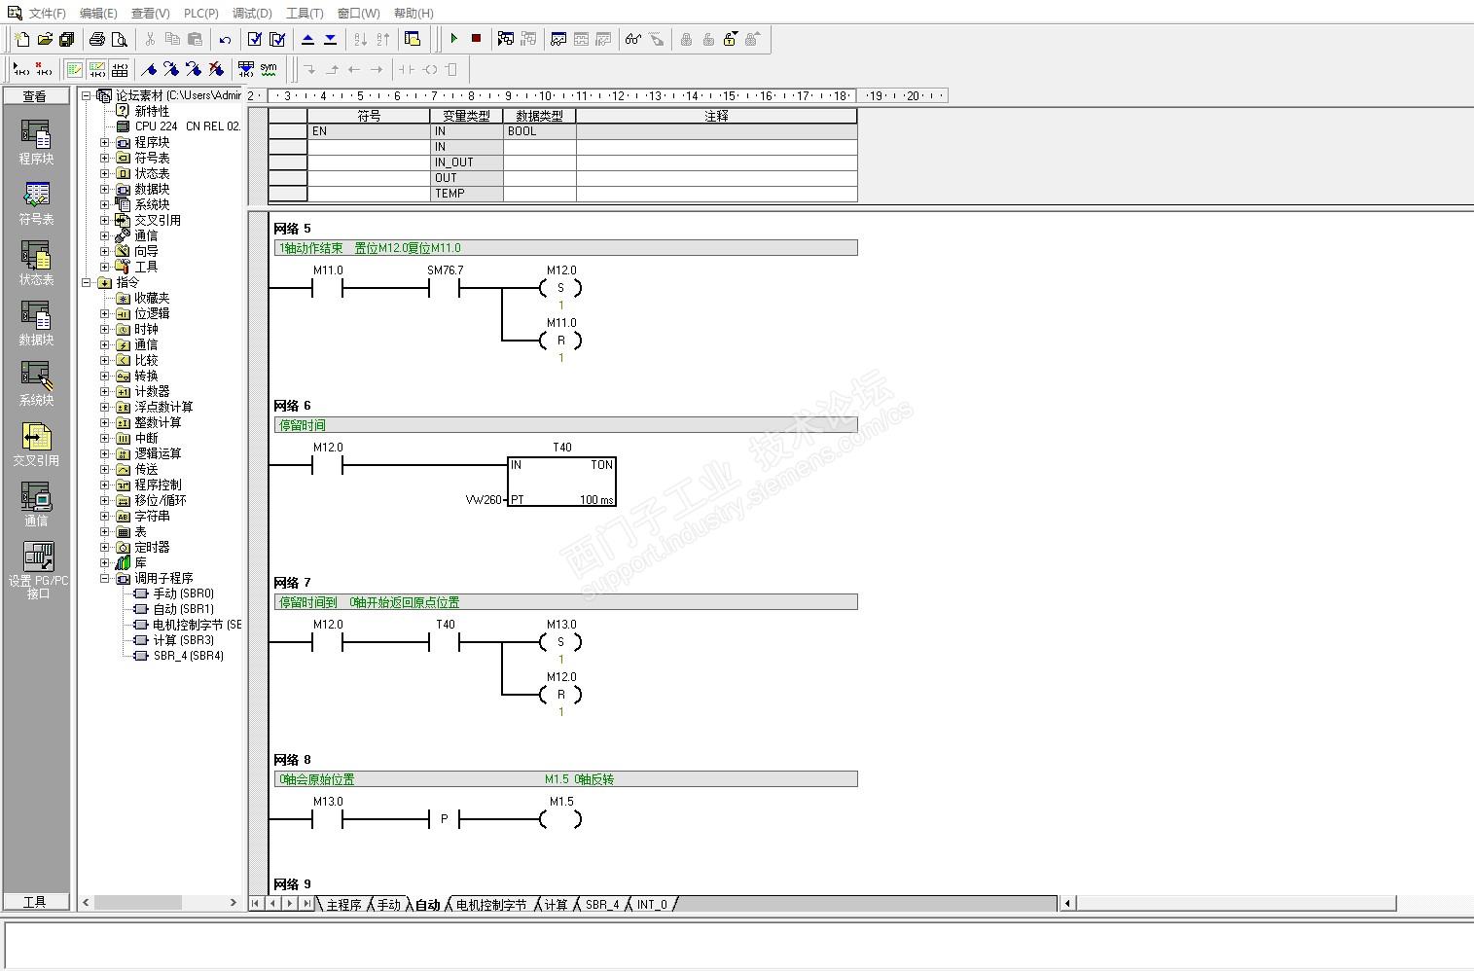The width and height of the screenshot is (1474, 971).
Task: Open Cross Reference from the navigation bar
Action: 36,444
